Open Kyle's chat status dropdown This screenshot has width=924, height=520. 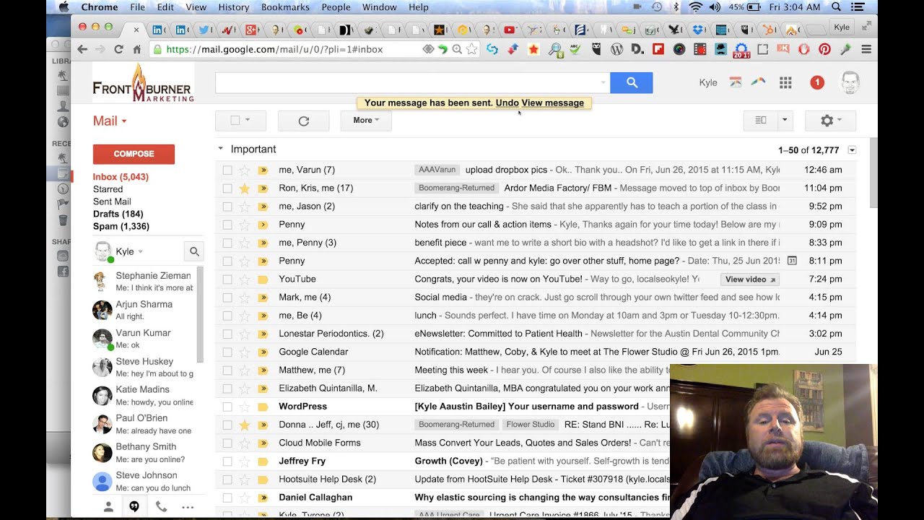[140, 252]
